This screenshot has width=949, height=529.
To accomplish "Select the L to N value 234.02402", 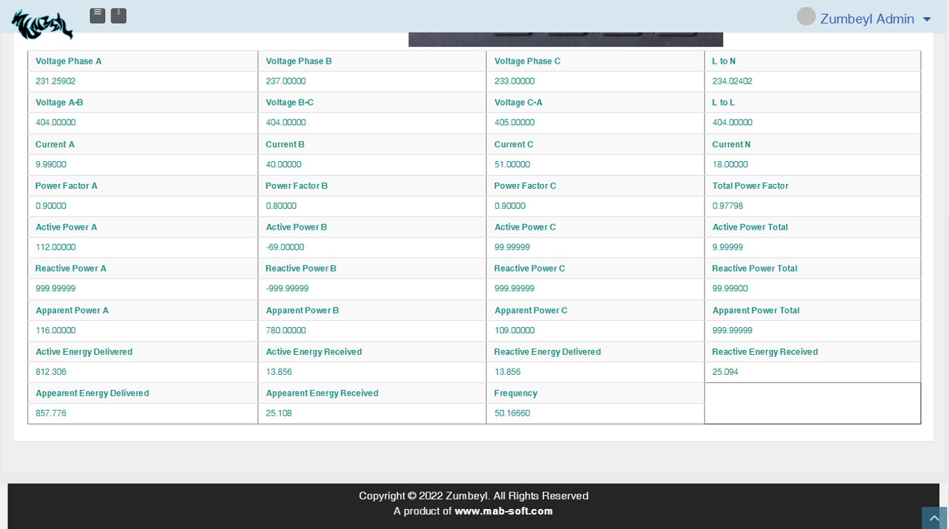I will point(732,81).
